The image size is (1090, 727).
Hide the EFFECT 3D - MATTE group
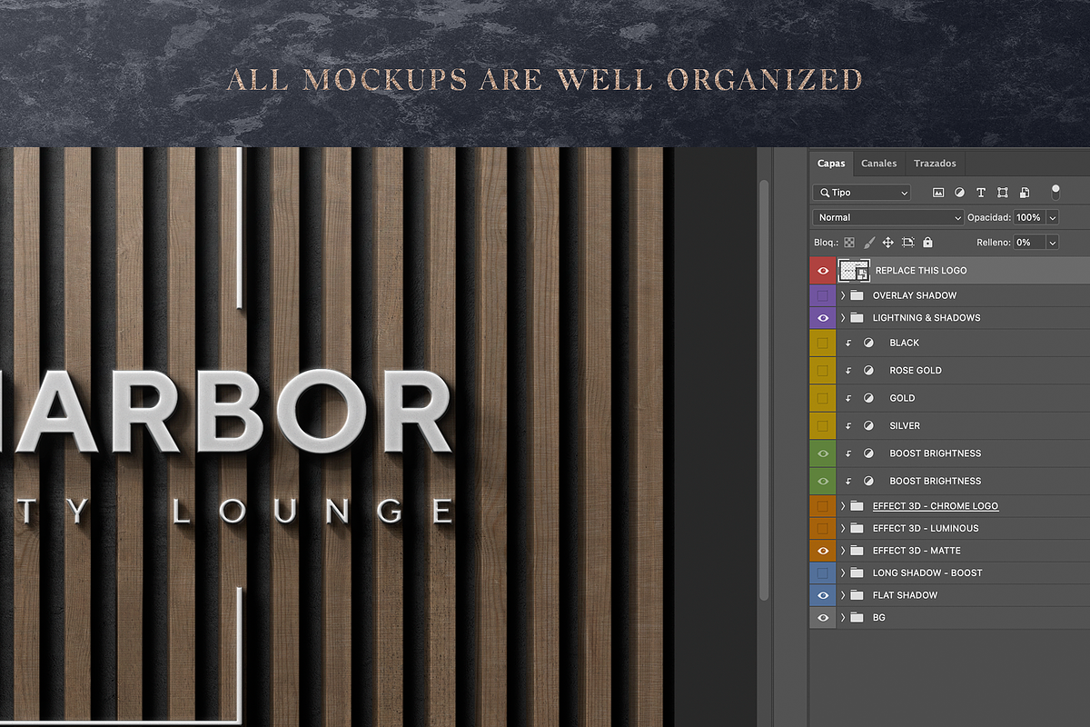(823, 551)
